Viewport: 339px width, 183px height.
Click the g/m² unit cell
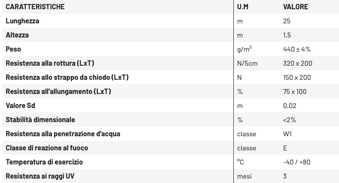[x=244, y=49]
